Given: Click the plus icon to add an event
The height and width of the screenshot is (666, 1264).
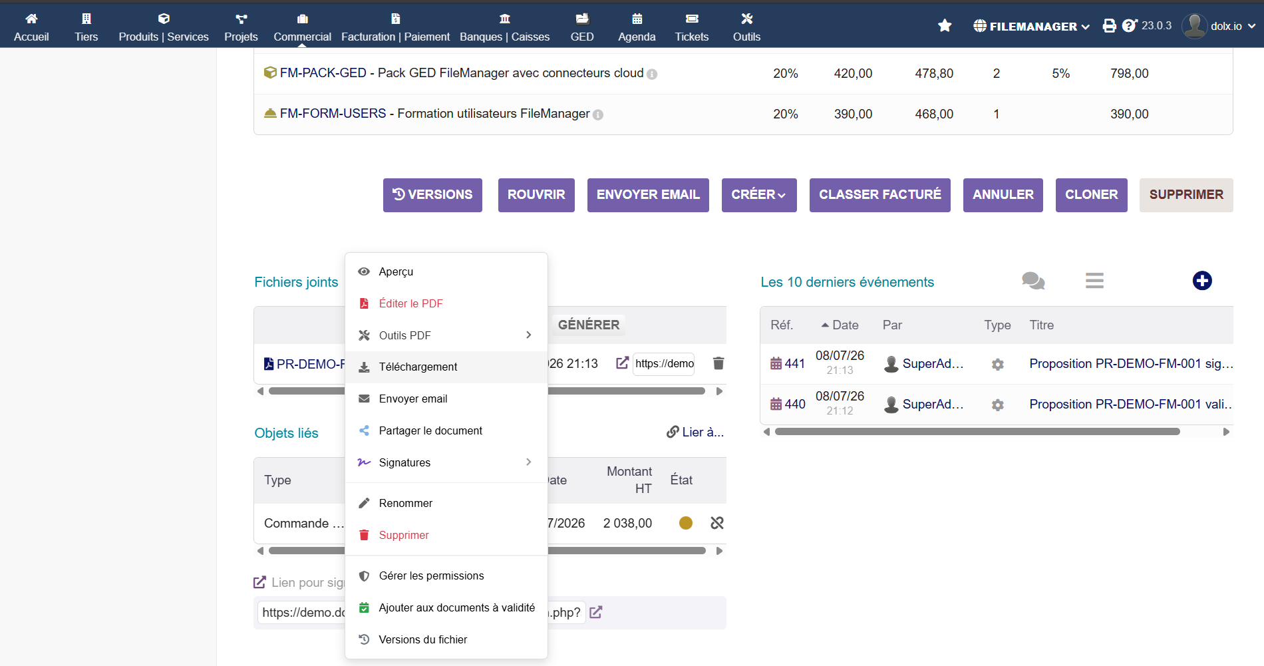Looking at the screenshot, I should tap(1202, 281).
